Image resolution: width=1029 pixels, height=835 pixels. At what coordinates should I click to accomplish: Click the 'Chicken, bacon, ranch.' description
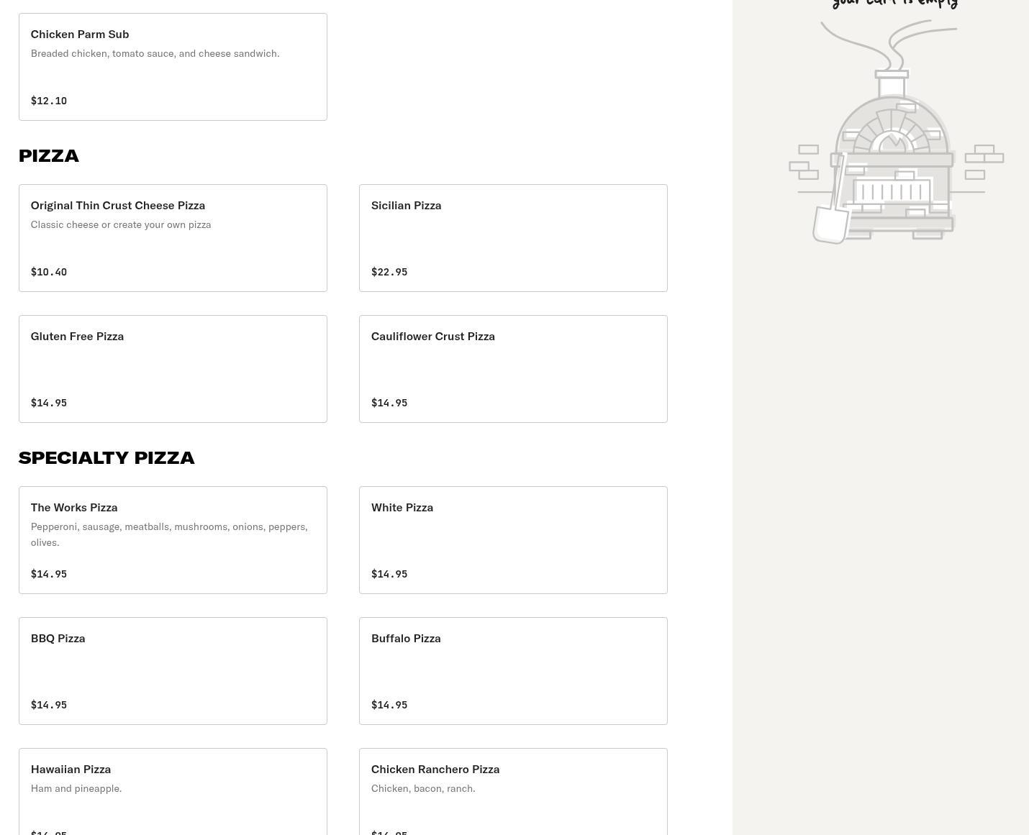coord(423,788)
